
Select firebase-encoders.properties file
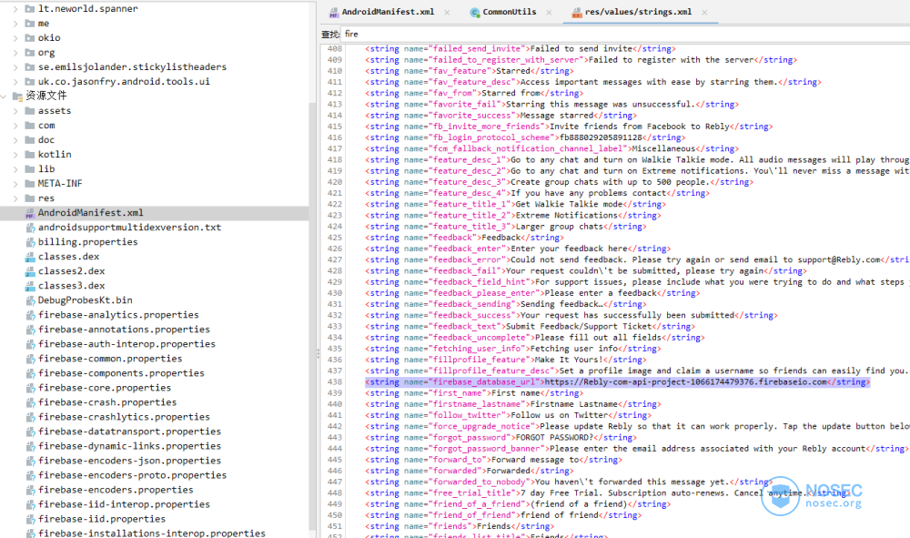pos(116,490)
